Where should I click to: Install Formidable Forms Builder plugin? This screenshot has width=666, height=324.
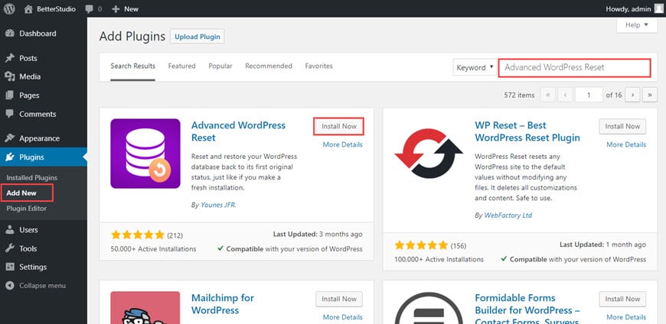pos(622,299)
